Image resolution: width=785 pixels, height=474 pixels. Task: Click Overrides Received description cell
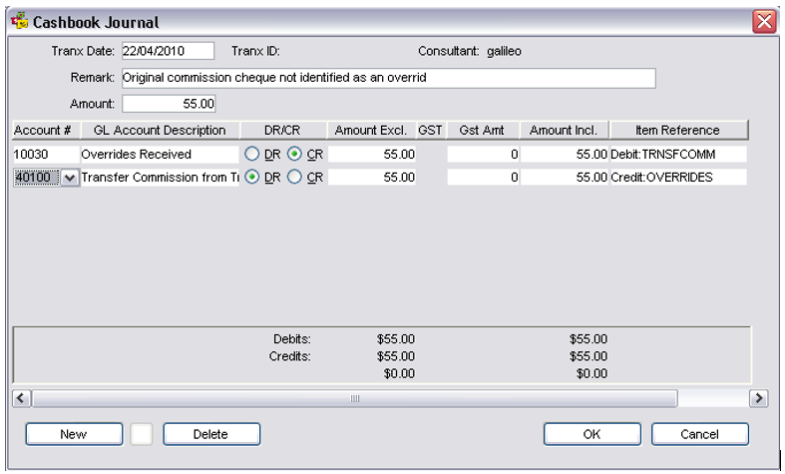point(160,155)
